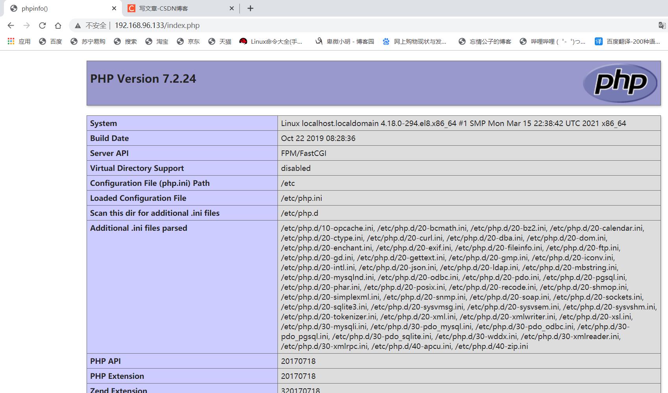Open the 搜索 bookmark

click(125, 41)
